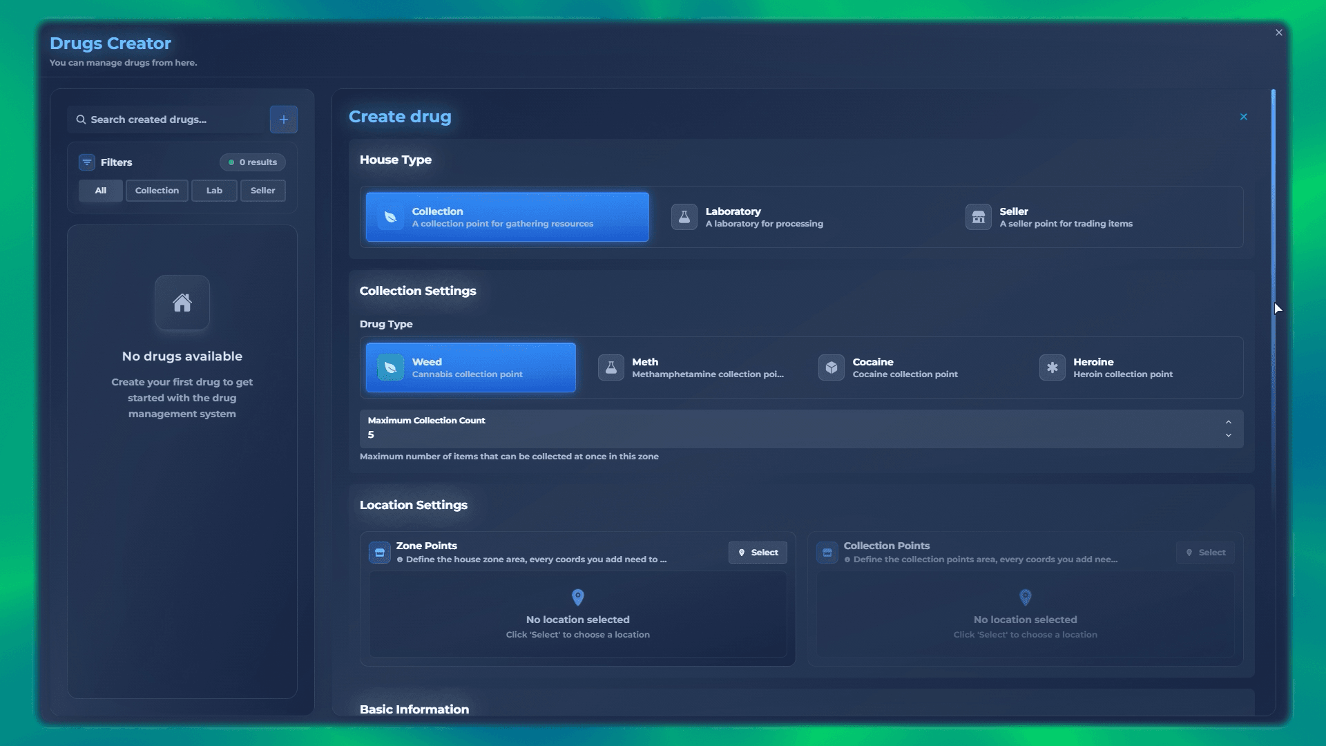The height and width of the screenshot is (746, 1326).
Task: Decrease Maximum Collection Count with down arrow
Action: (1228, 436)
